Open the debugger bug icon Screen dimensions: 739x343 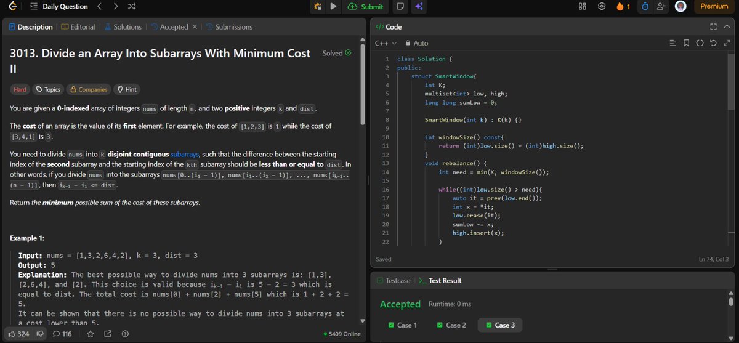pyautogui.click(x=318, y=7)
